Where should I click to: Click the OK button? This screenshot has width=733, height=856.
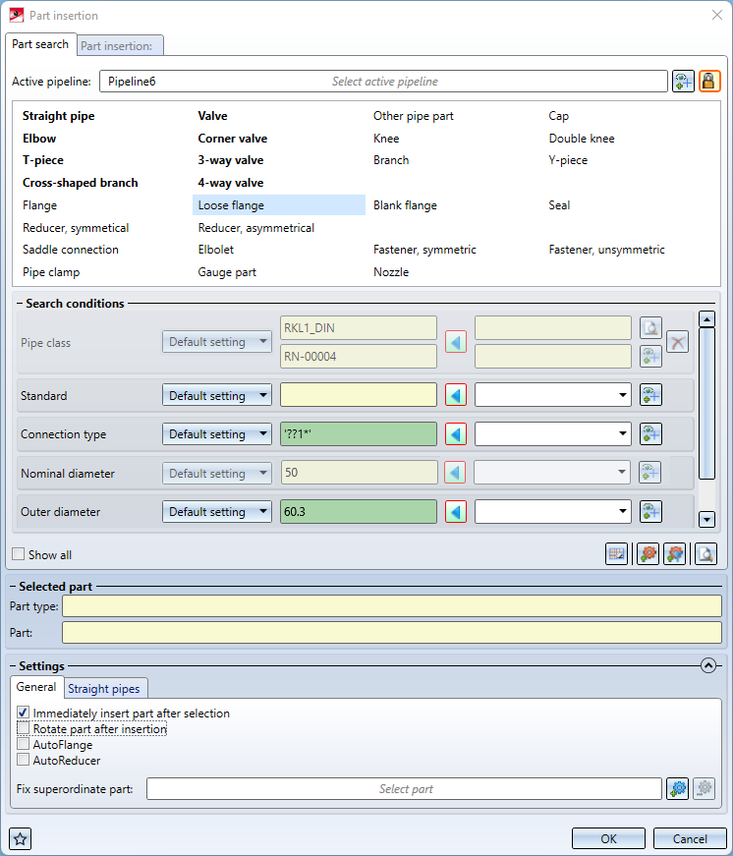(608, 838)
